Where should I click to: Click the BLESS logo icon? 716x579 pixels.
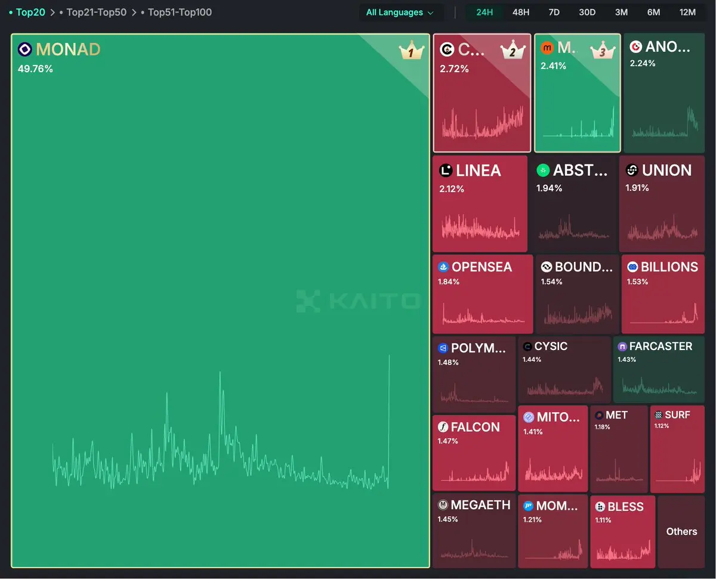(600, 507)
